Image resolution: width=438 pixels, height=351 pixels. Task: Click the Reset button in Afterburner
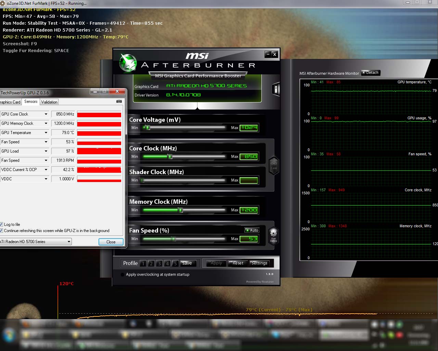click(238, 263)
